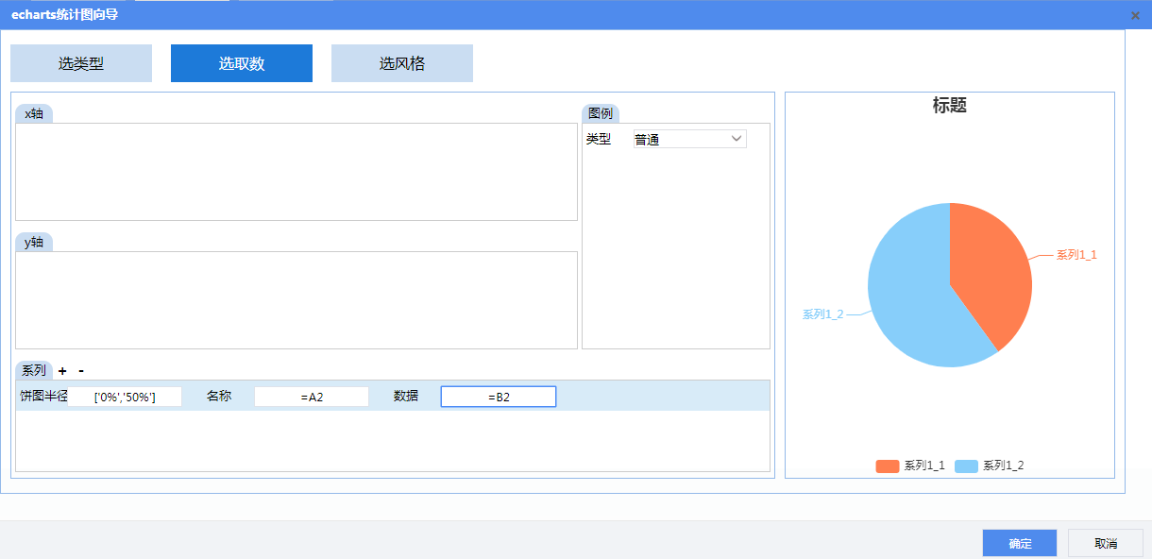Screen dimensions: 1152x559
Task: Open the 类型 dropdown showing 普通
Action: 689,140
